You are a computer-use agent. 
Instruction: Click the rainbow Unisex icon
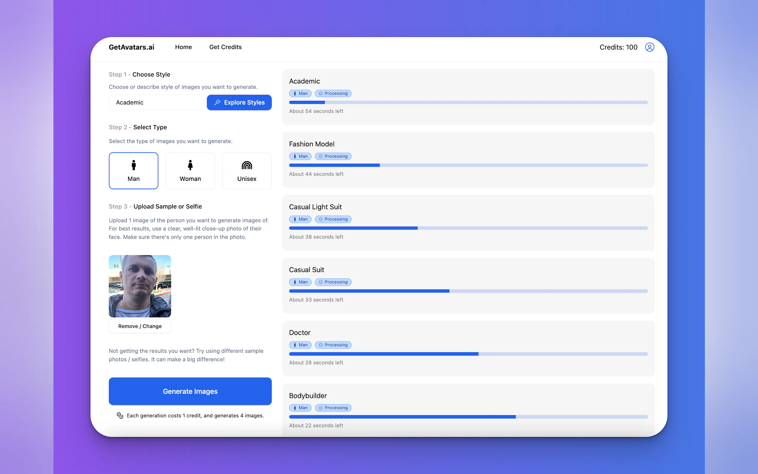coord(246,165)
